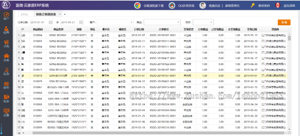Expand the 状态 status filter dropdown
Screen dimensions: 300x136
click(x=211, y=22)
